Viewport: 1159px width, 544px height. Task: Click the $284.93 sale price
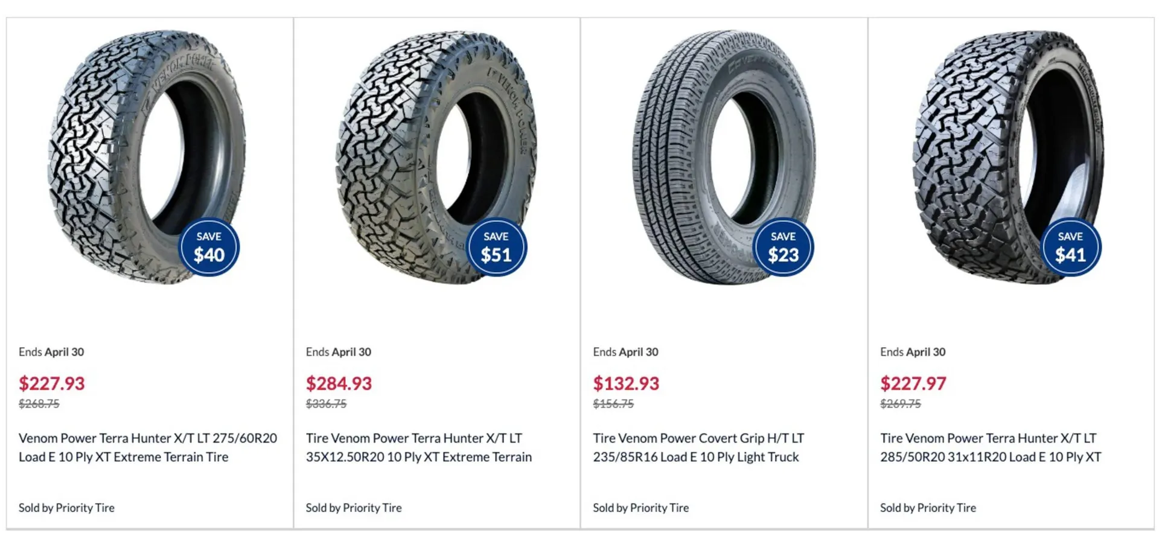(x=339, y=383)
